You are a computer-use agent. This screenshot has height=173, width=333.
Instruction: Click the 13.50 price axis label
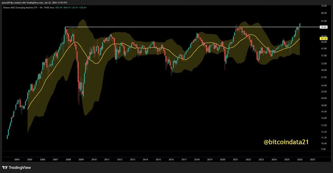click(324, 125)
